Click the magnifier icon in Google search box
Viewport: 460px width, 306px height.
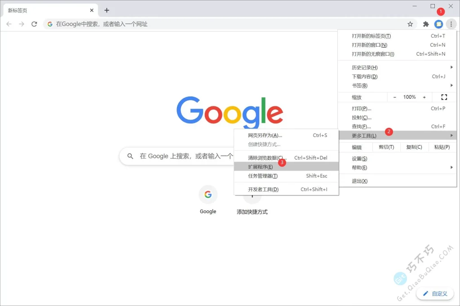point(130,156)
